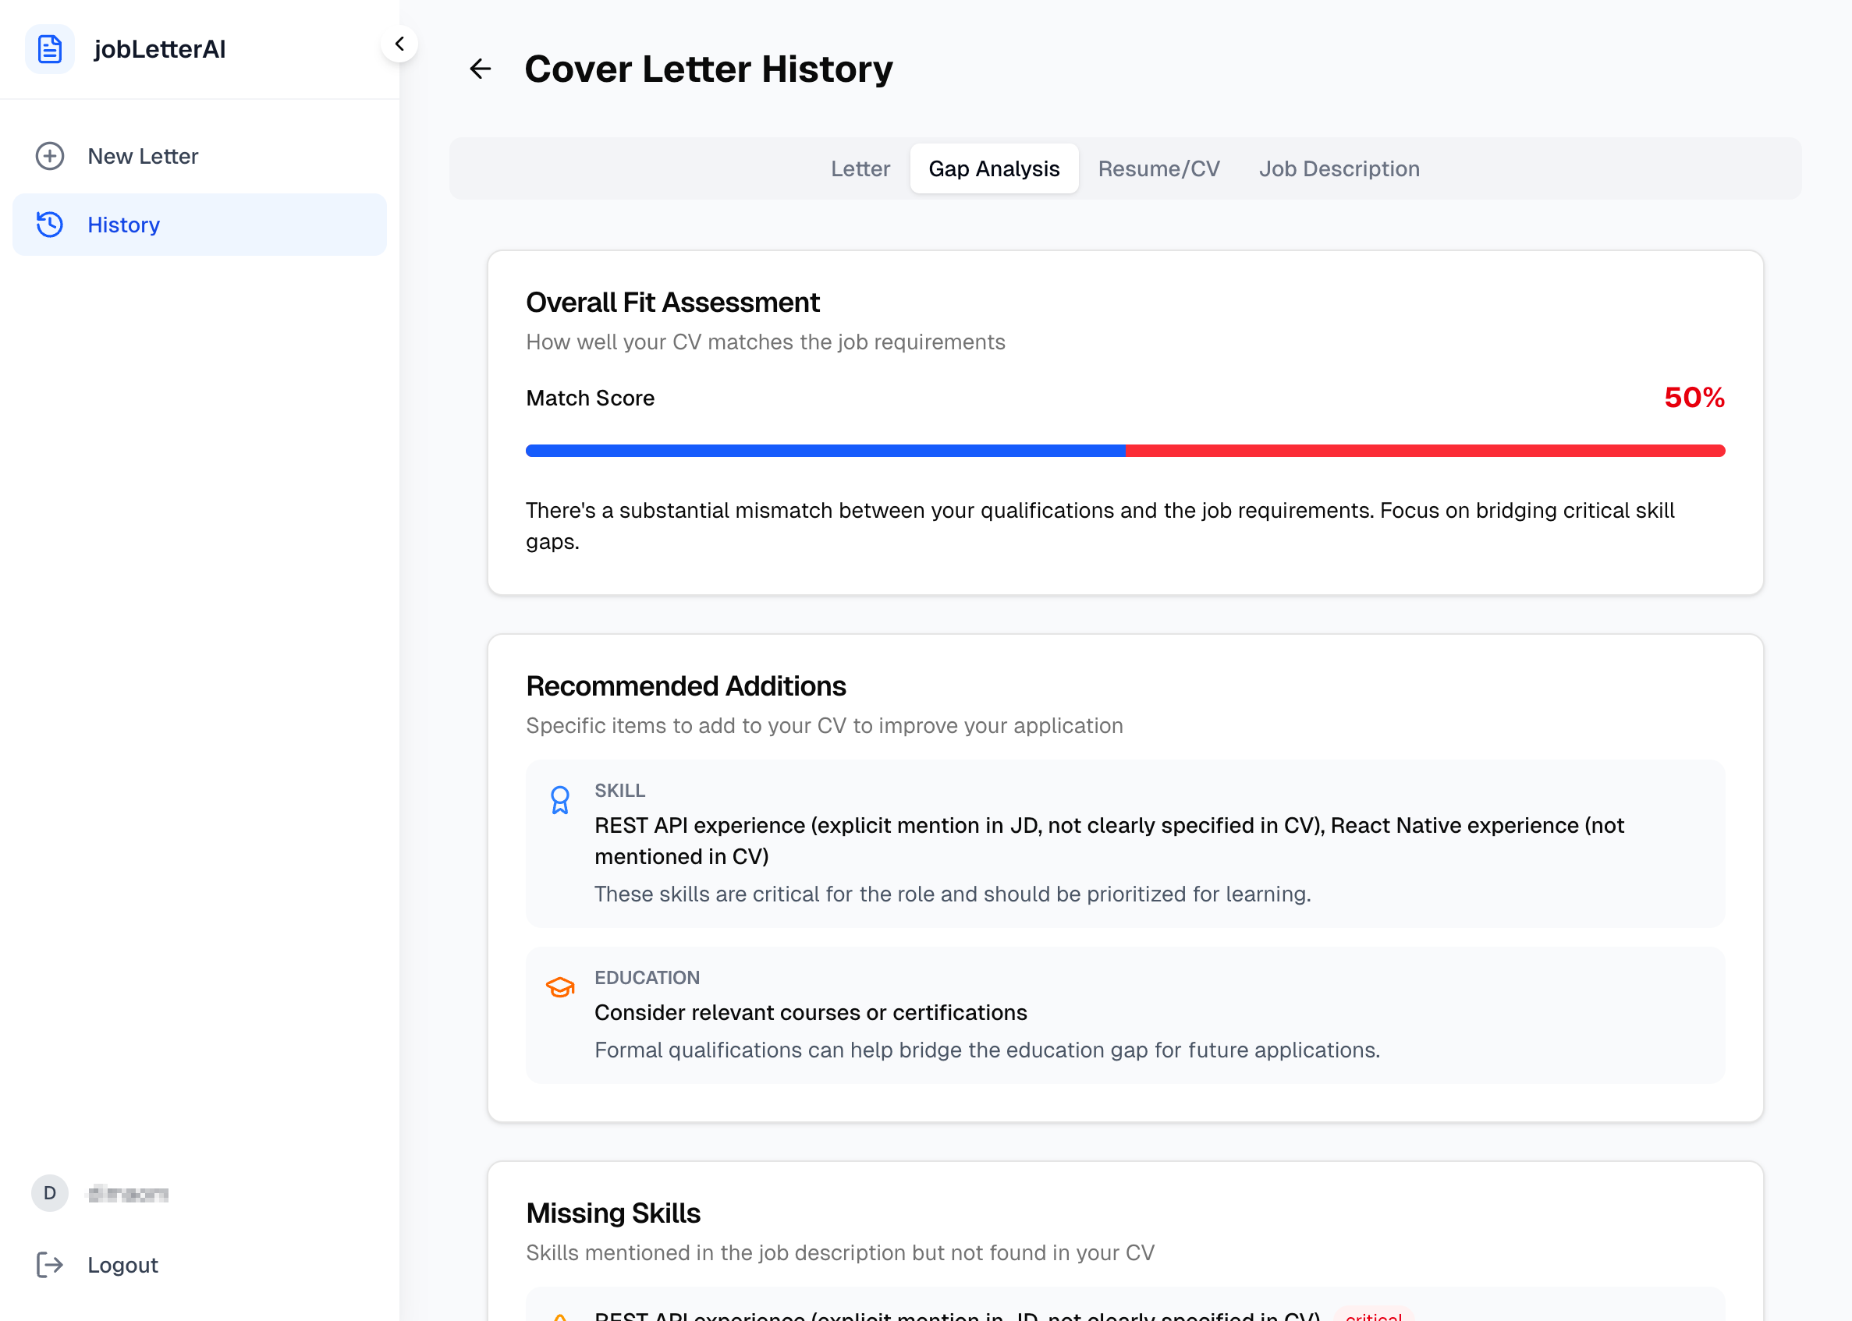Select the New Letter plus icon
The height and width of the screenshot is (1321, 1852).
pyautogui.click(x=50, y=156)
